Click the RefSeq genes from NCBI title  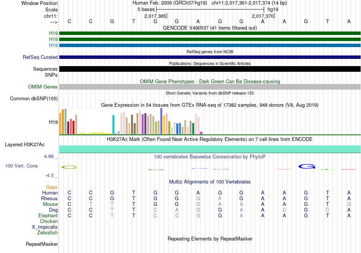click(x=210, y=52)
